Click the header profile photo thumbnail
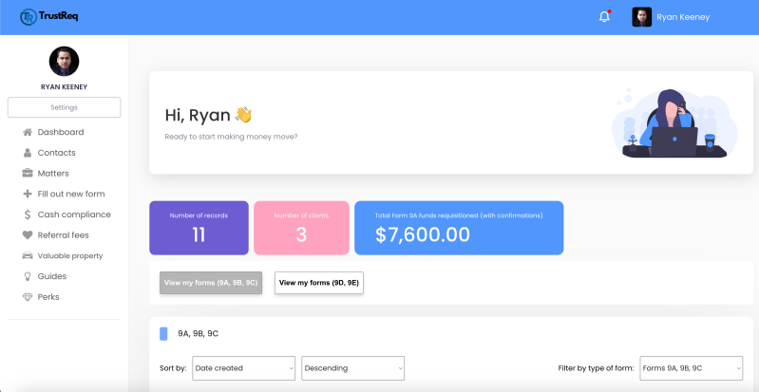The width and height of the screenshot is (759, 392). (x=642, y=17)
